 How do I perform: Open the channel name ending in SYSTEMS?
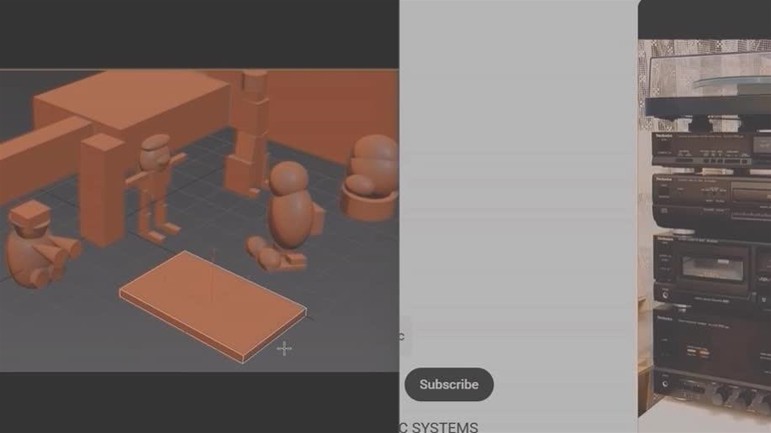pos(439,427)
